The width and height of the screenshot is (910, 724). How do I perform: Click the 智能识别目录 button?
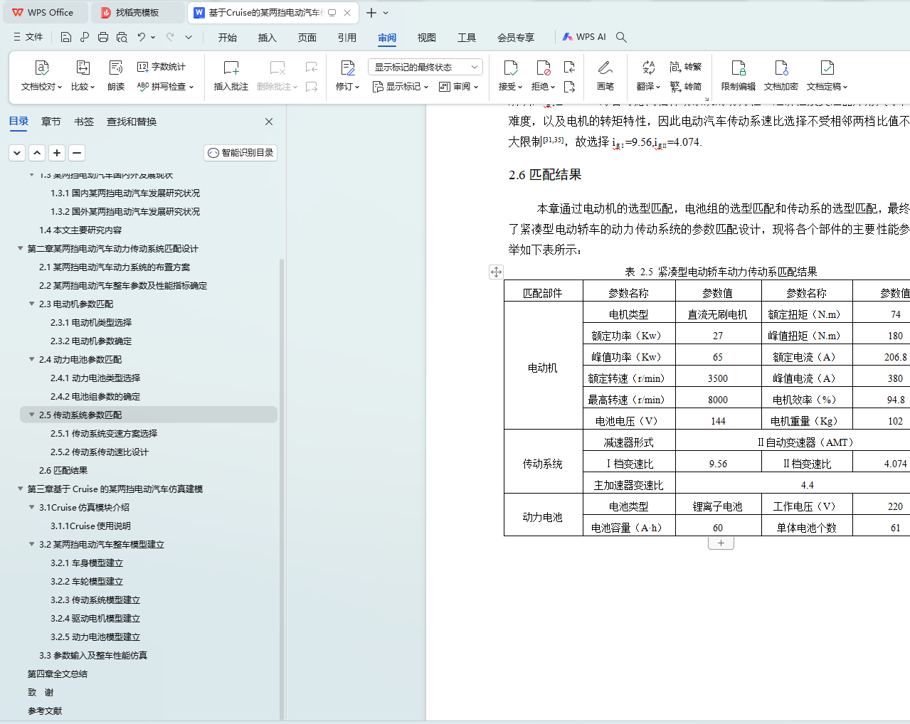[x=240, y=153]
